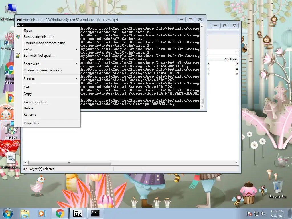Open Windows Explorer from the taskbar
Viewport: 292px width, 219px height.
pyautogui.click(x=25, y=213)
